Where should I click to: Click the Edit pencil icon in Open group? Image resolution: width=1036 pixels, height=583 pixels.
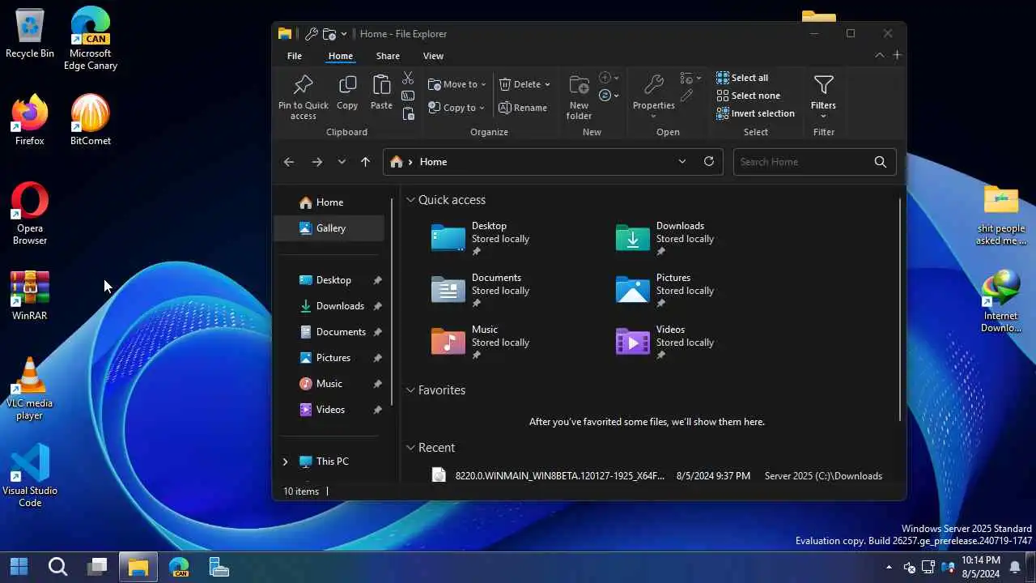point(687,96)
